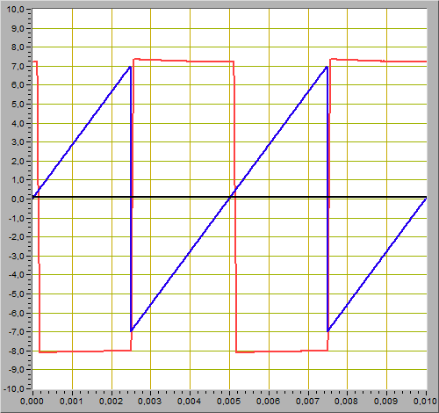Screen dimensions: 439x413
Task: Click the Y-axis label -9,0
Action: click(16, 370)
